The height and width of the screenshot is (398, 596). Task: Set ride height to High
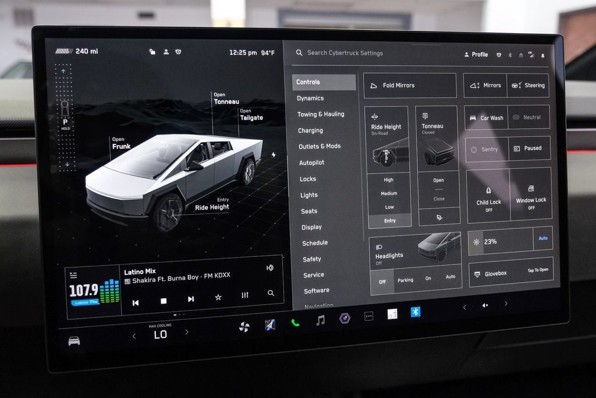[388, 180]
